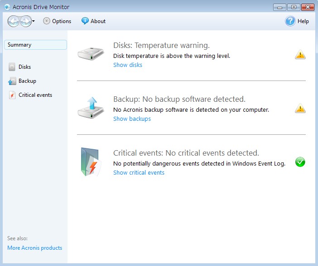Image resolution: width=318 pixels, height=266 pixels.
Task: Click 'Disk temperature is above the warning level.' text
Action: click(x=172, y=56)
